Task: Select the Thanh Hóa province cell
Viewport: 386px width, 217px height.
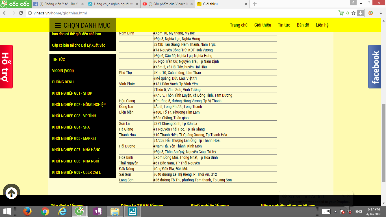Action: [136, 135]
